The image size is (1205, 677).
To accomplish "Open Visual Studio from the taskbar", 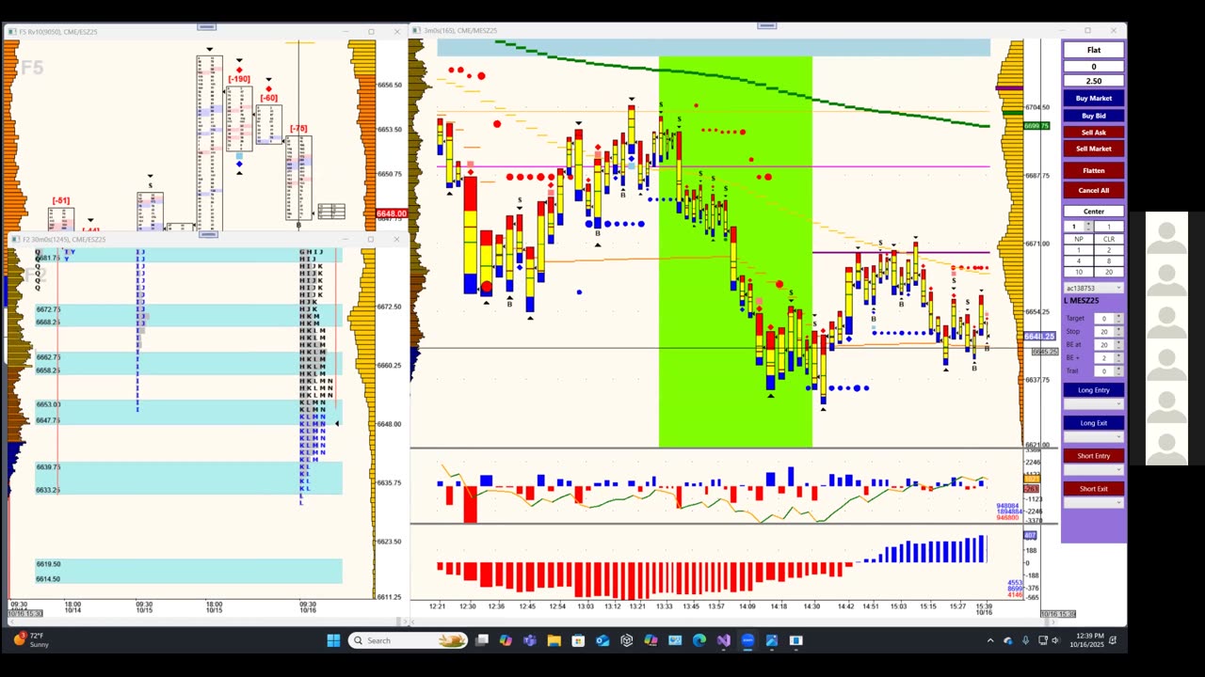I will point(723,640).
